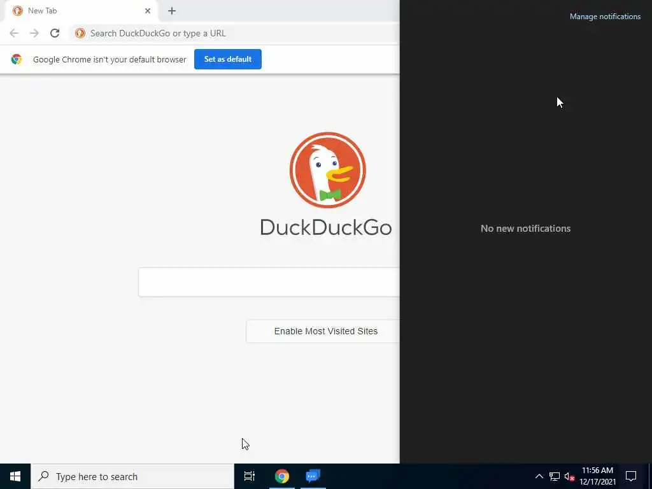Click the Chrome logo in default browser bar
Viewport: 652px width, 489px height.
click(x=17, y=59)
